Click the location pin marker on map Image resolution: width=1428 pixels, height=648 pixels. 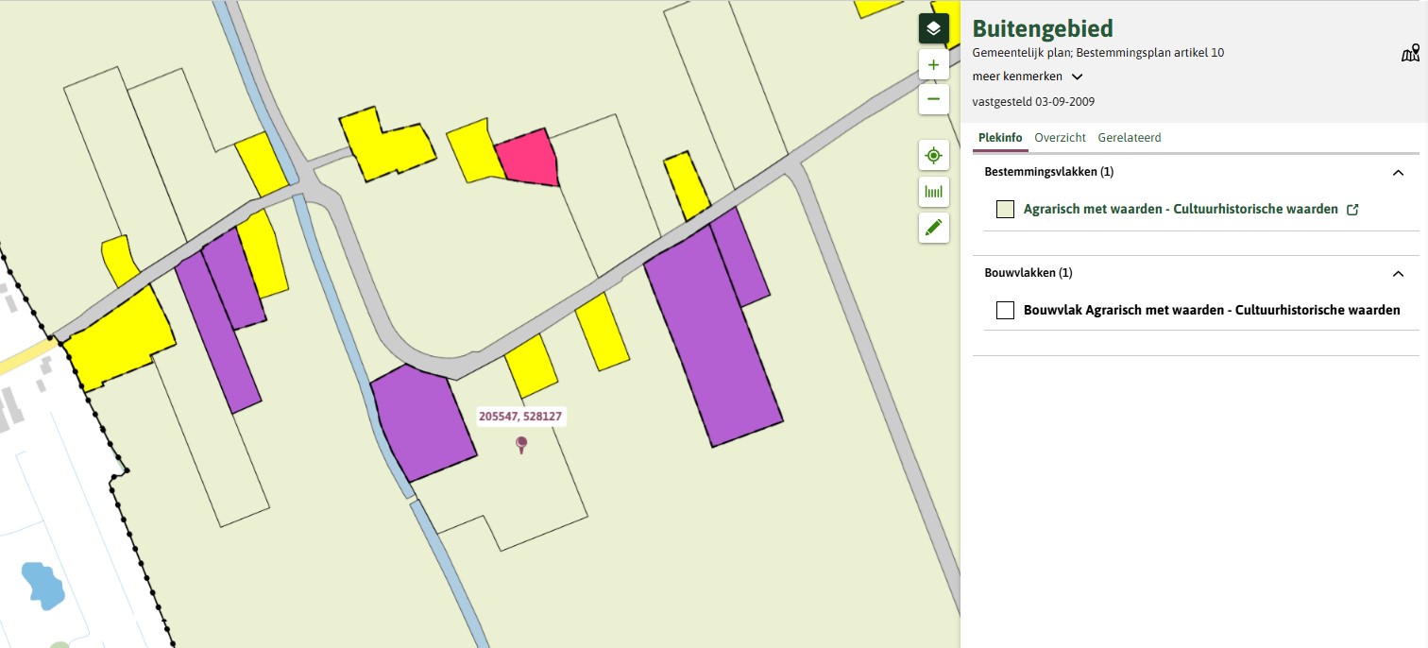tap(520, 444)
